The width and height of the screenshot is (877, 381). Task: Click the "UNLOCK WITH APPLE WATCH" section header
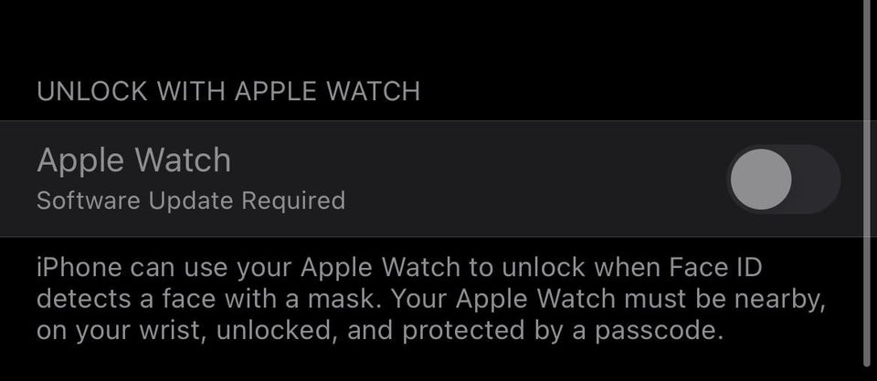[x=228, y=91]
